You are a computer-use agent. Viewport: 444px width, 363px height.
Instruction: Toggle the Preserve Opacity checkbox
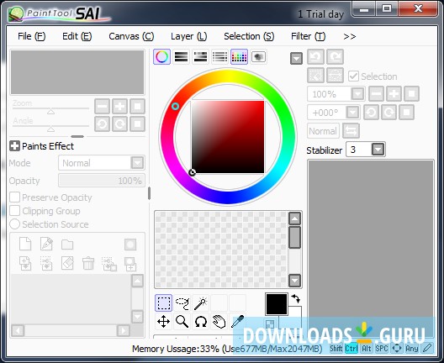click(x=15, y=197)
